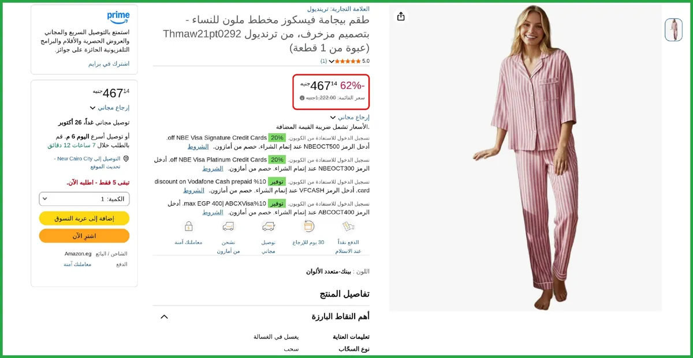The width and height of the screenshot is (693, 358).
Task: Click the secure transaction (معاملتك آمنة) lock icon
Action: point(189,226)
